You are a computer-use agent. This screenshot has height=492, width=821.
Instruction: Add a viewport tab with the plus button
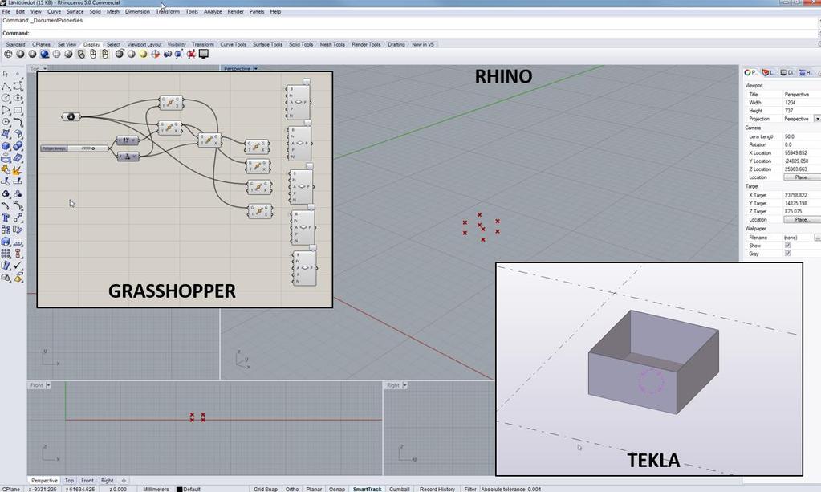124,480
